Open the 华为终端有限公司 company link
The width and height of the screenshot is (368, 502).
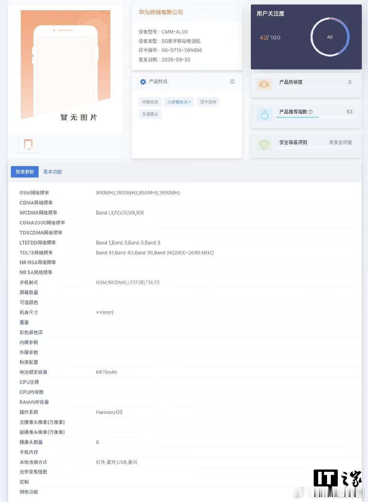point(161,12)
